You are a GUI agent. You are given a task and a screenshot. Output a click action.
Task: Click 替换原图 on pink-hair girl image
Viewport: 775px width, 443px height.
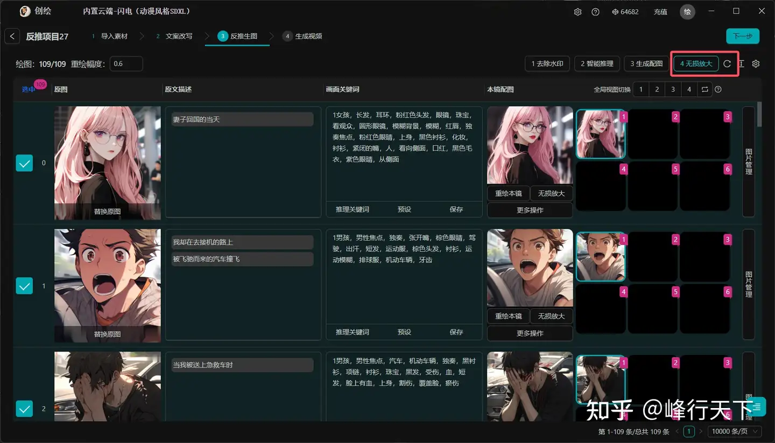coord(108,212)
